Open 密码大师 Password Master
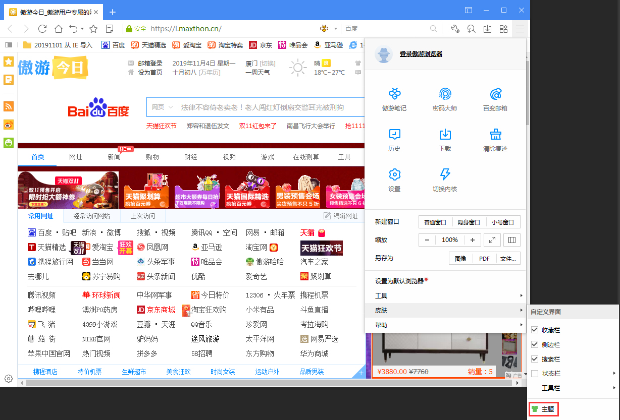The height and width of the screenshot is (420, 620). click(x=445, y=99)
